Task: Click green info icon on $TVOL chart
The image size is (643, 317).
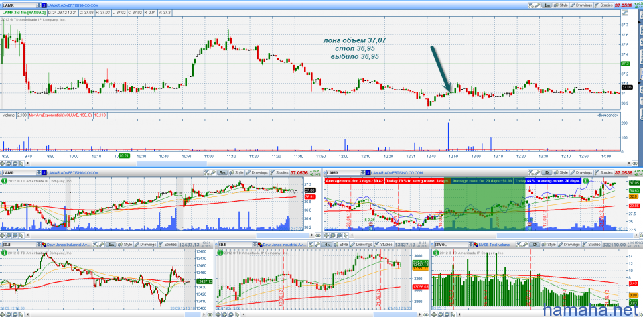Action: tap(436, 252)
